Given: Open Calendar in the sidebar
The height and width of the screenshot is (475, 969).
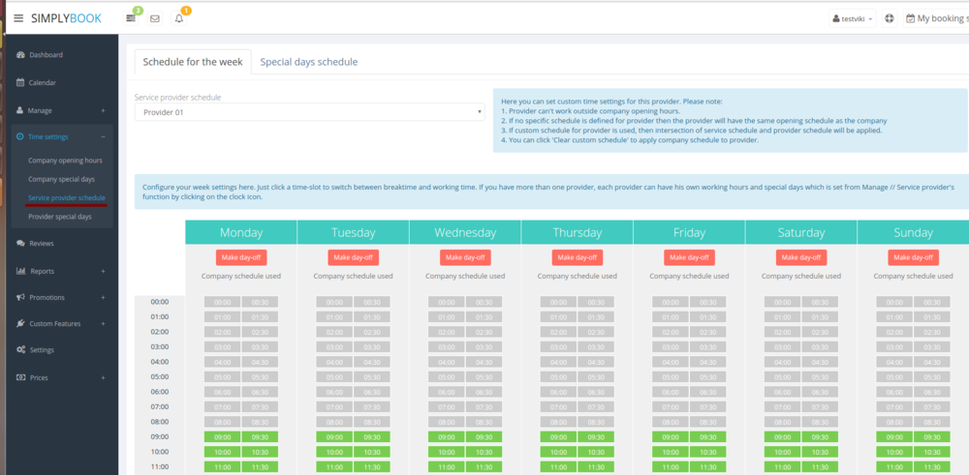Looking at the screenshot, I should (x=42, y=83).
